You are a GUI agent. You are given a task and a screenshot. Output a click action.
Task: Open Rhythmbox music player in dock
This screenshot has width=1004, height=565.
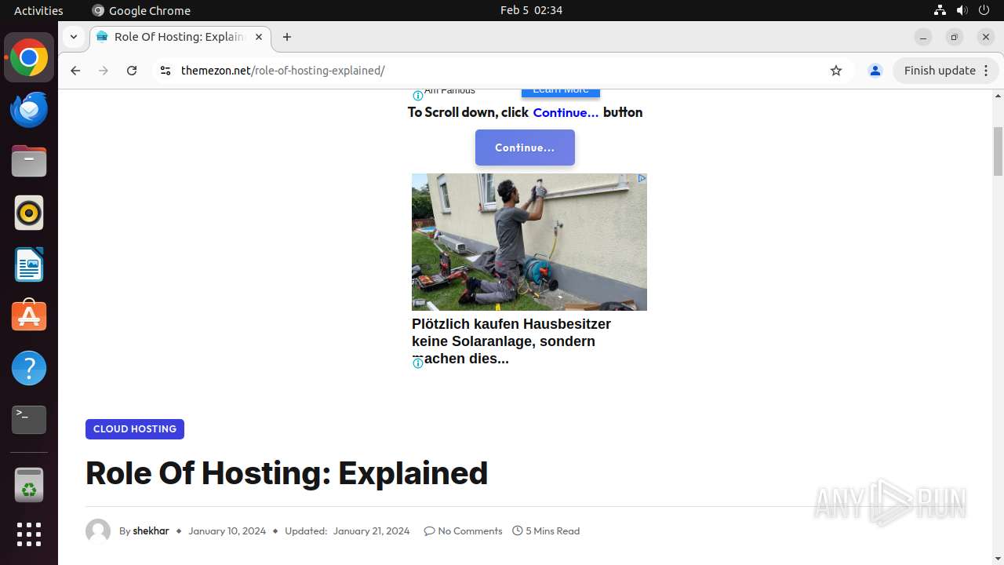tap(29, 213)
